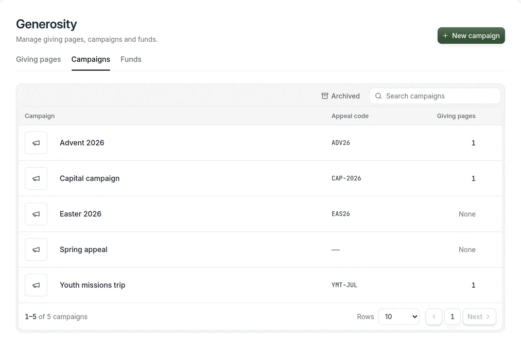Open the Rows per page dropdown
This screenshot has height=349, width=521.
398,317
